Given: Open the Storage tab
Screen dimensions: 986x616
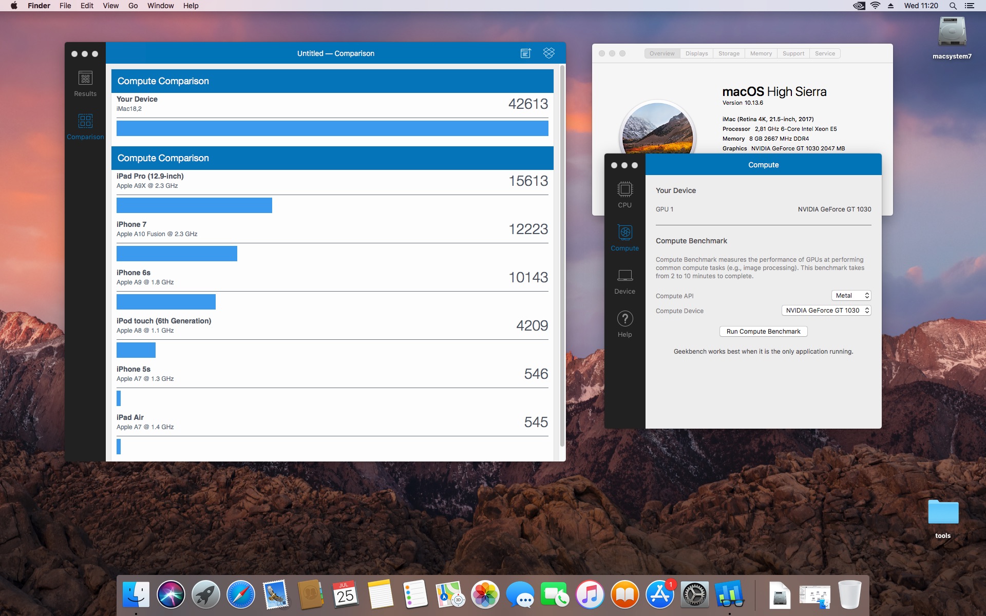Looking at the screenshot, I should coord(729,53).
